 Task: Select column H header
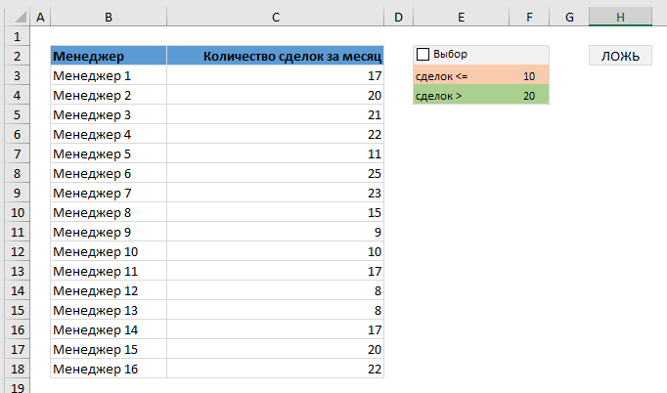point(620,17)
